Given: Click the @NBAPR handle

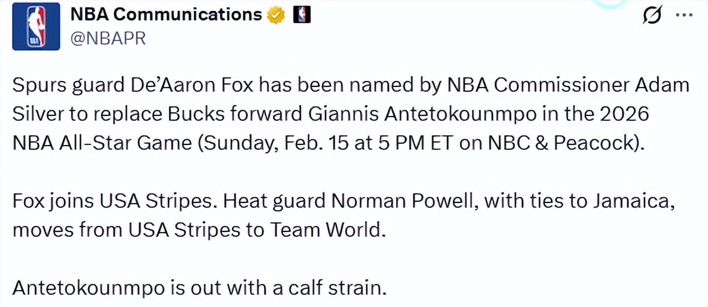Looking at the screenshot, I should click(109, 38).
